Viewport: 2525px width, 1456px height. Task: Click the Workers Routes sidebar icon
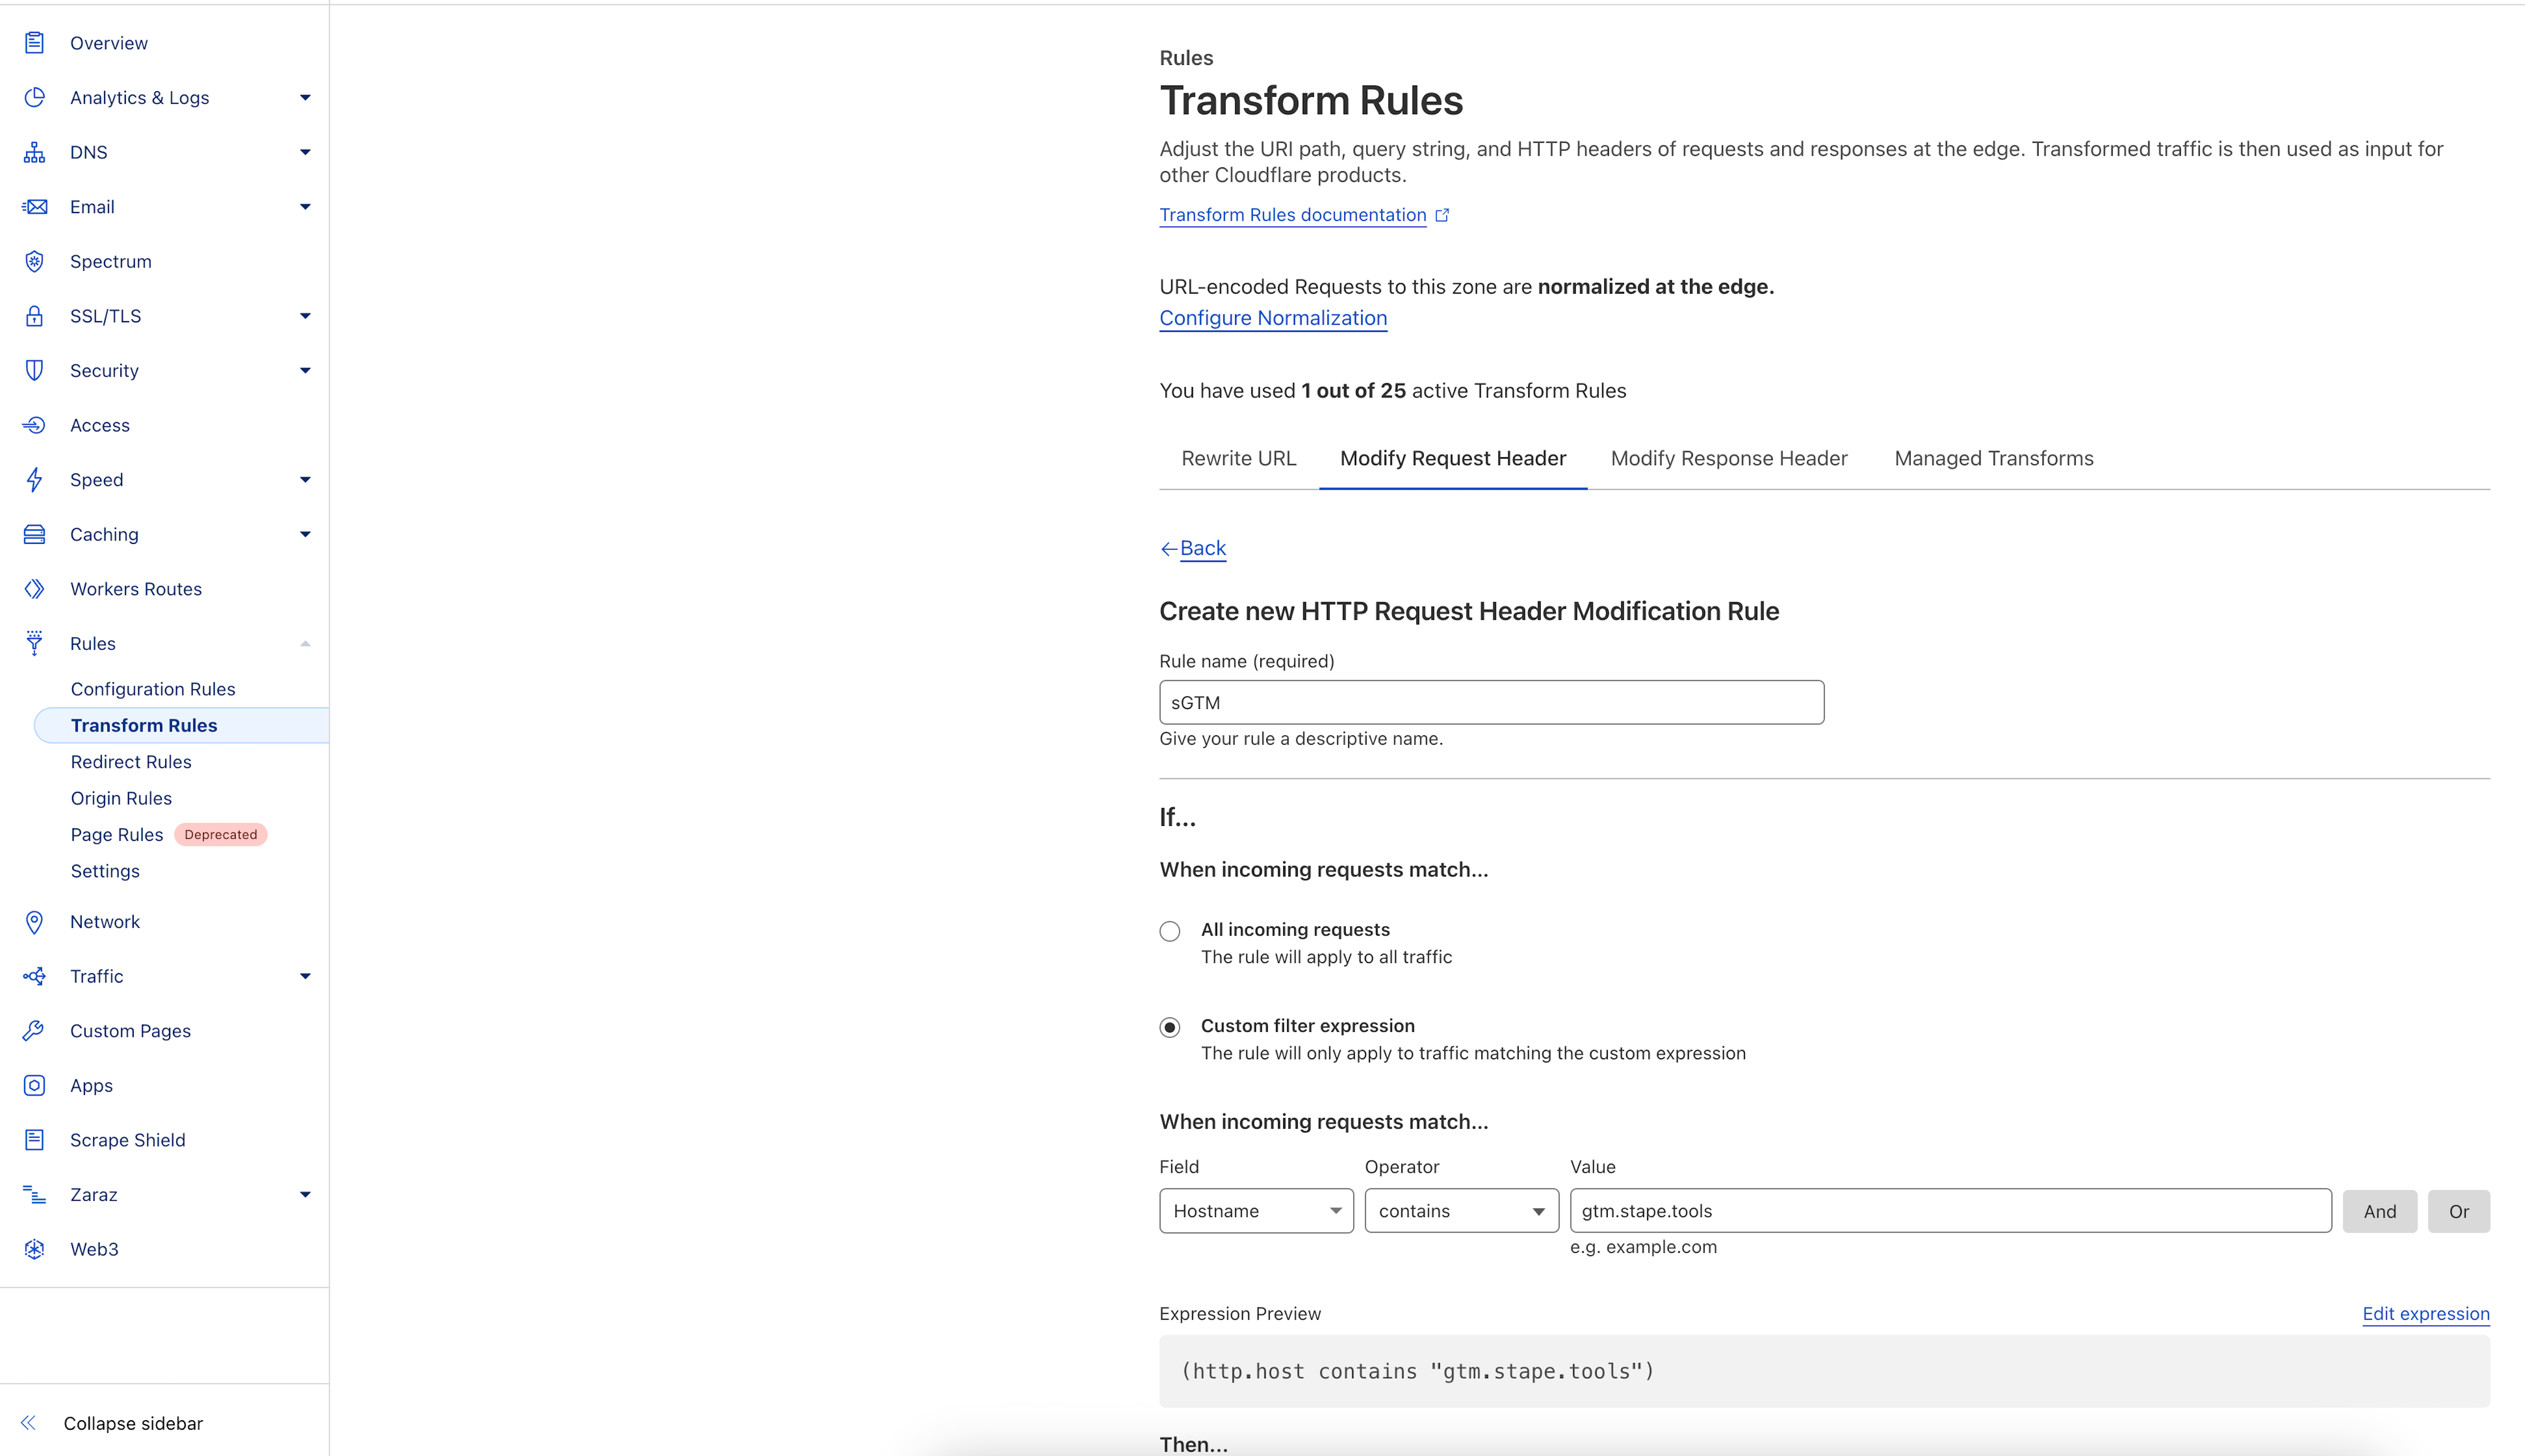click(x=35, y=588)
